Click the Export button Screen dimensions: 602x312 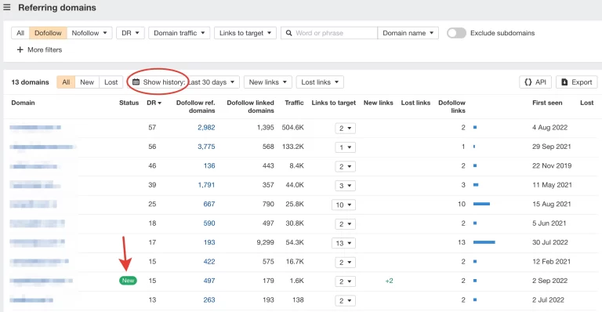577,82
